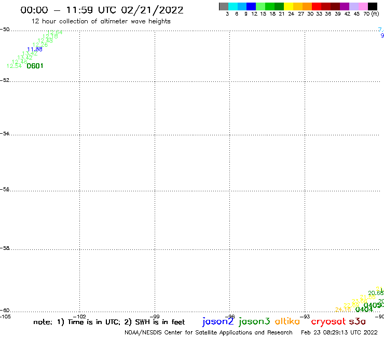The width and height of the screenshot is (384, 337).
Task: Click the -58 latitude axis label
Action: coord(5,248)
